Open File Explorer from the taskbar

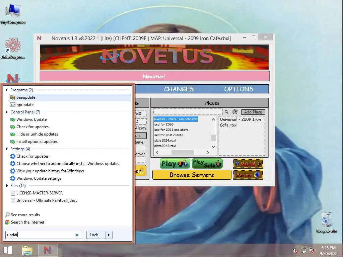(27, 250)
